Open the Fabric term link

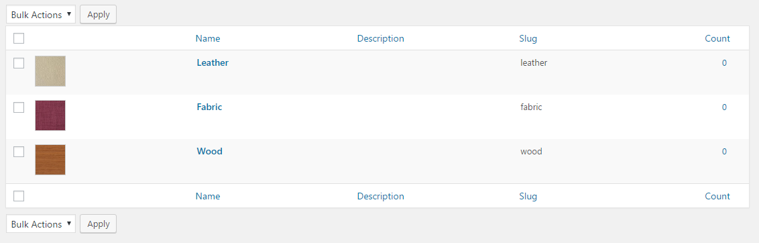[209, 107]
